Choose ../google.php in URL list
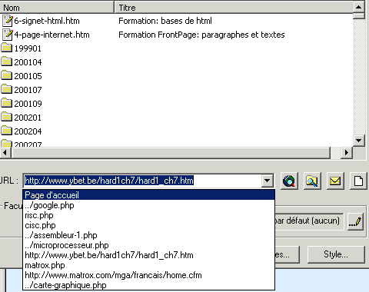The height and width of the screenshot is (292, 369). pyautogui.click(x=149, y=205)
